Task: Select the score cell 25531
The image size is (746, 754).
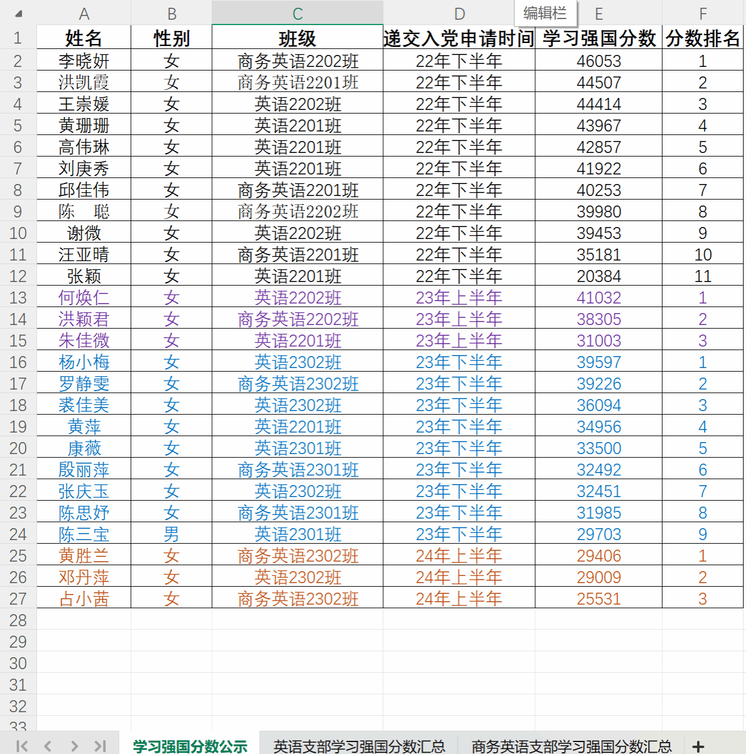Action: [x=599, y=599]
